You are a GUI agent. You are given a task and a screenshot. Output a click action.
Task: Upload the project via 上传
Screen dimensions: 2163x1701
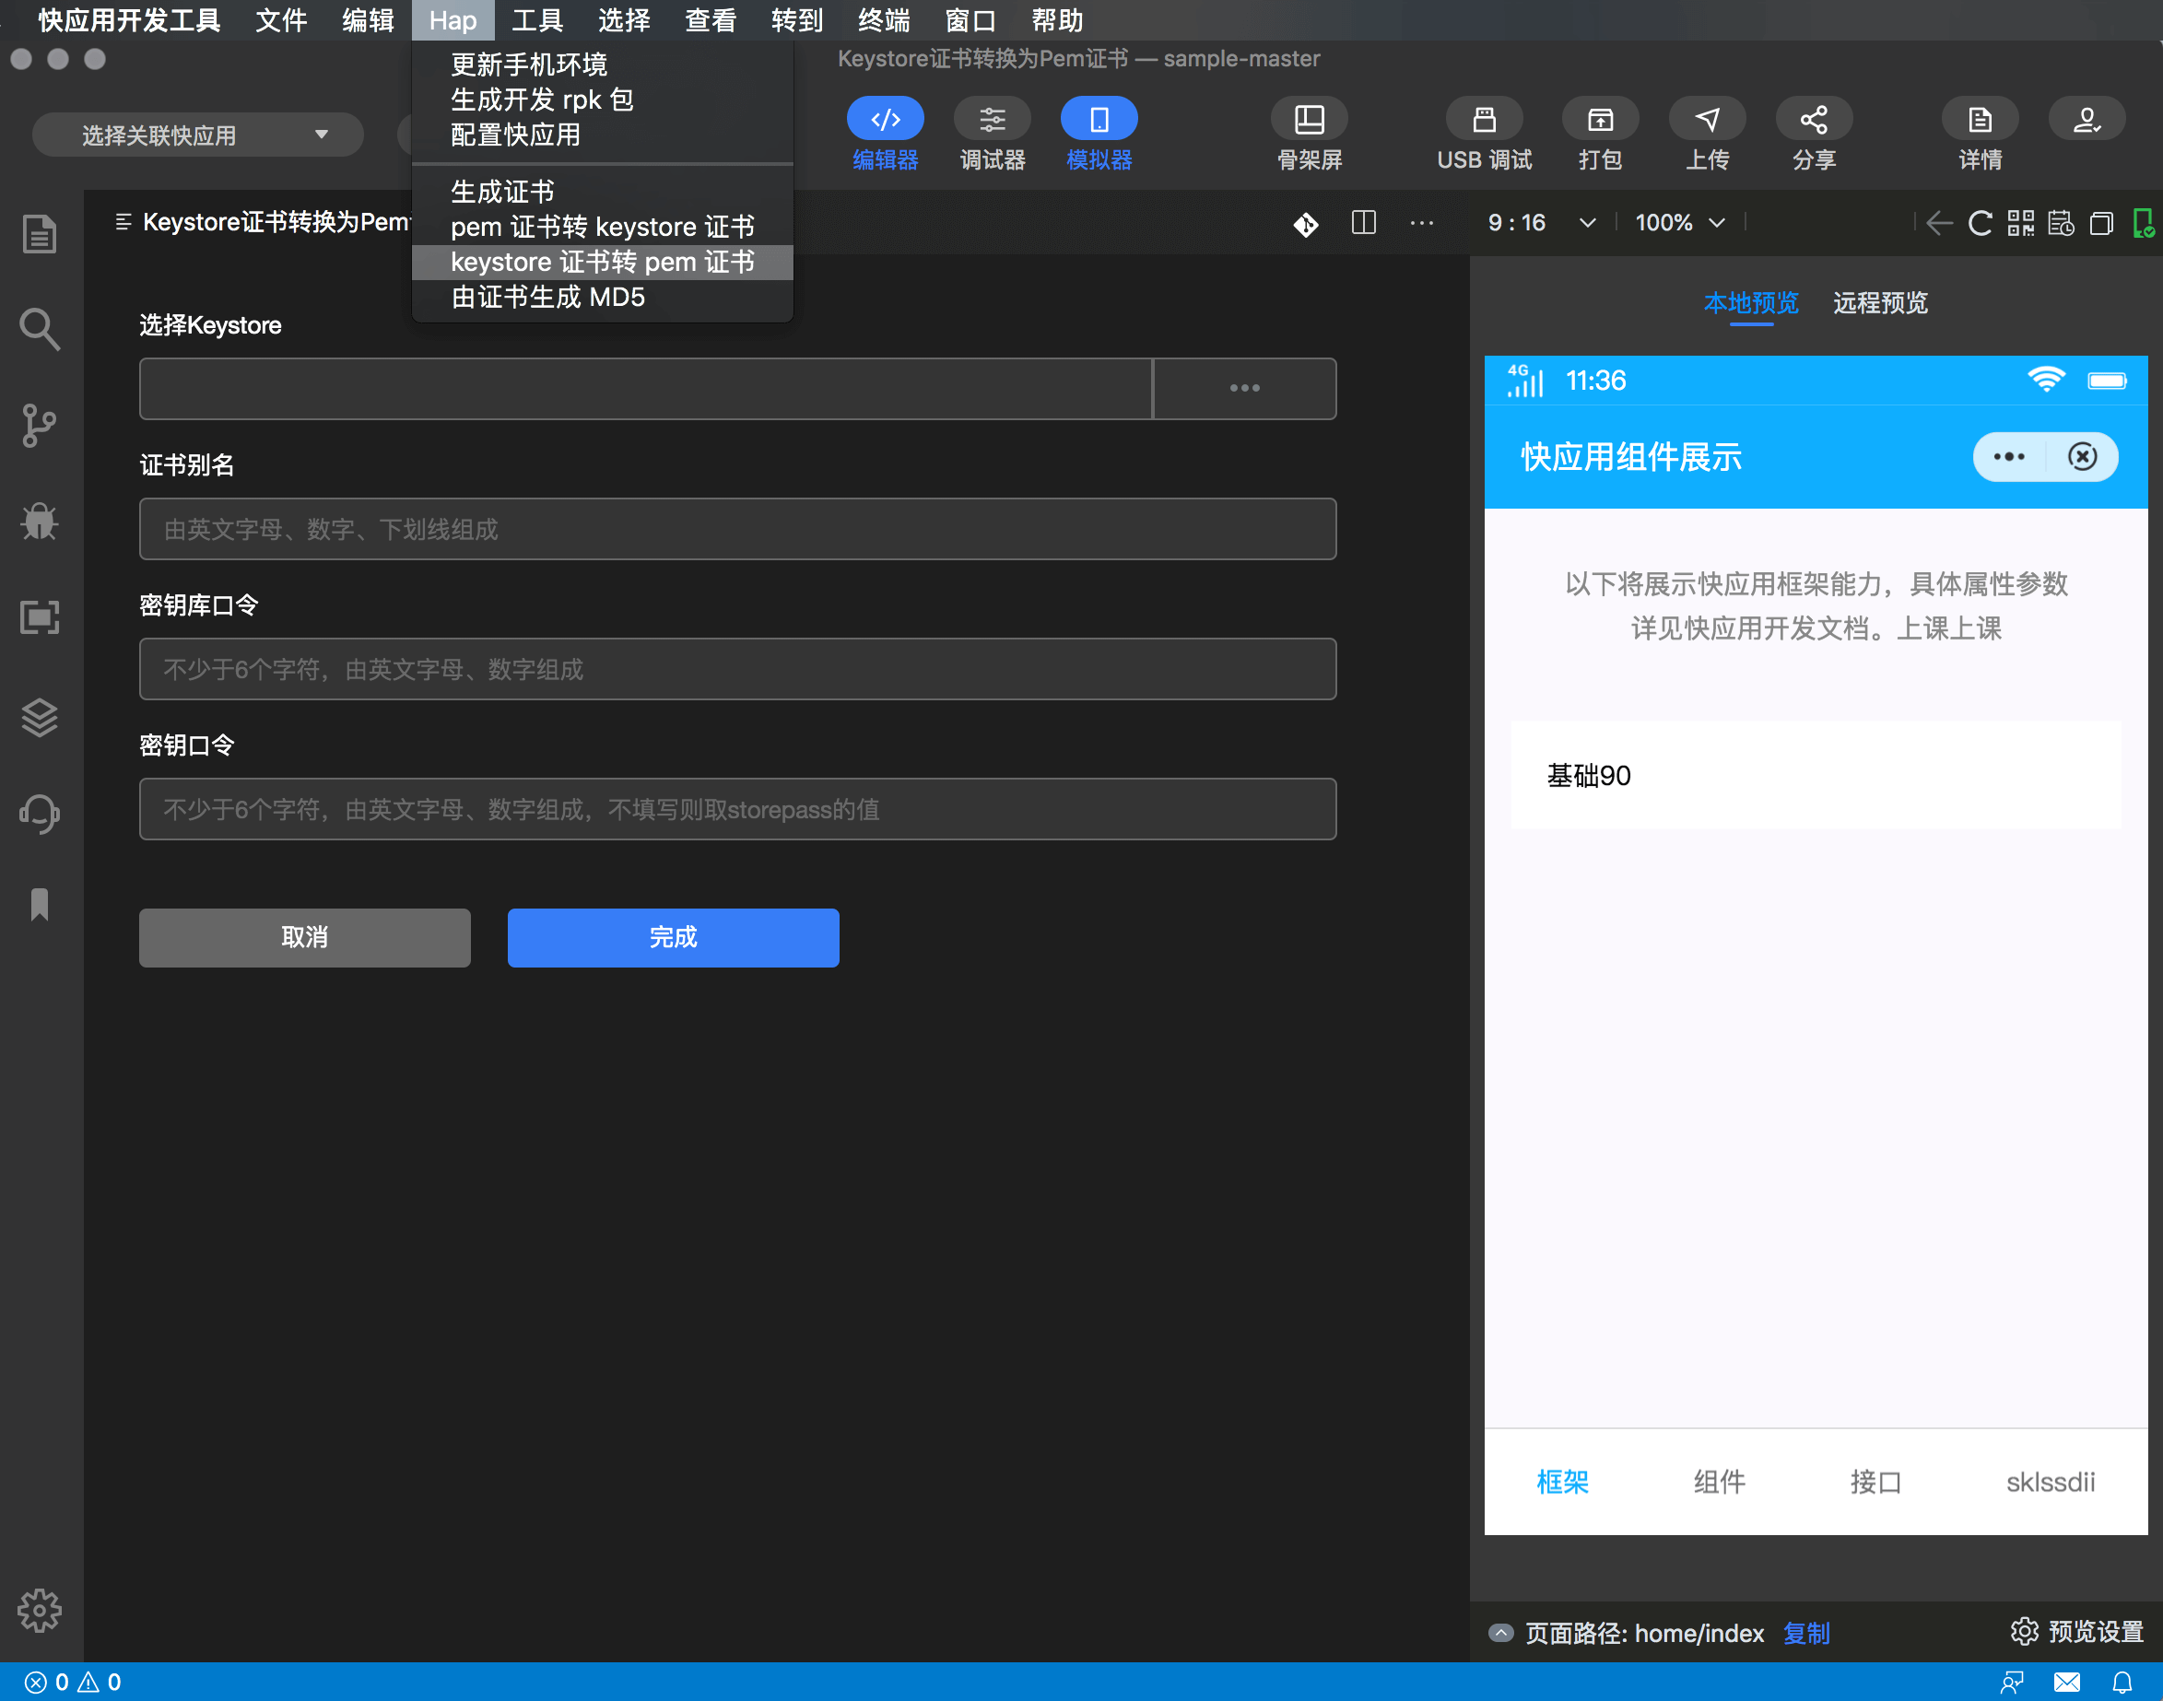point(1707,133)
